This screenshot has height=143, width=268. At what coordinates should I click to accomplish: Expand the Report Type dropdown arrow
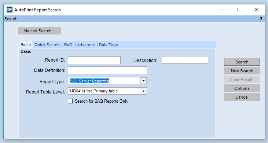pyautogui.click(x=143, y=81)
